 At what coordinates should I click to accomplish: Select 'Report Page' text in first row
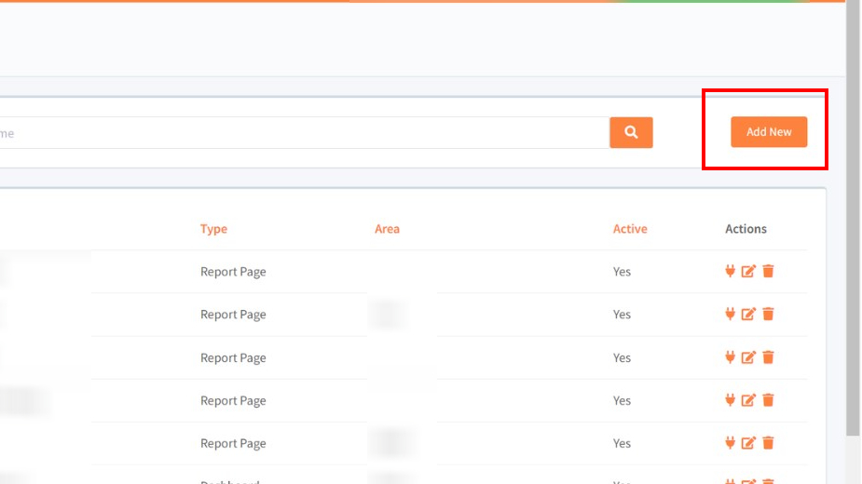pyautogui.click(x=233, y=272)
